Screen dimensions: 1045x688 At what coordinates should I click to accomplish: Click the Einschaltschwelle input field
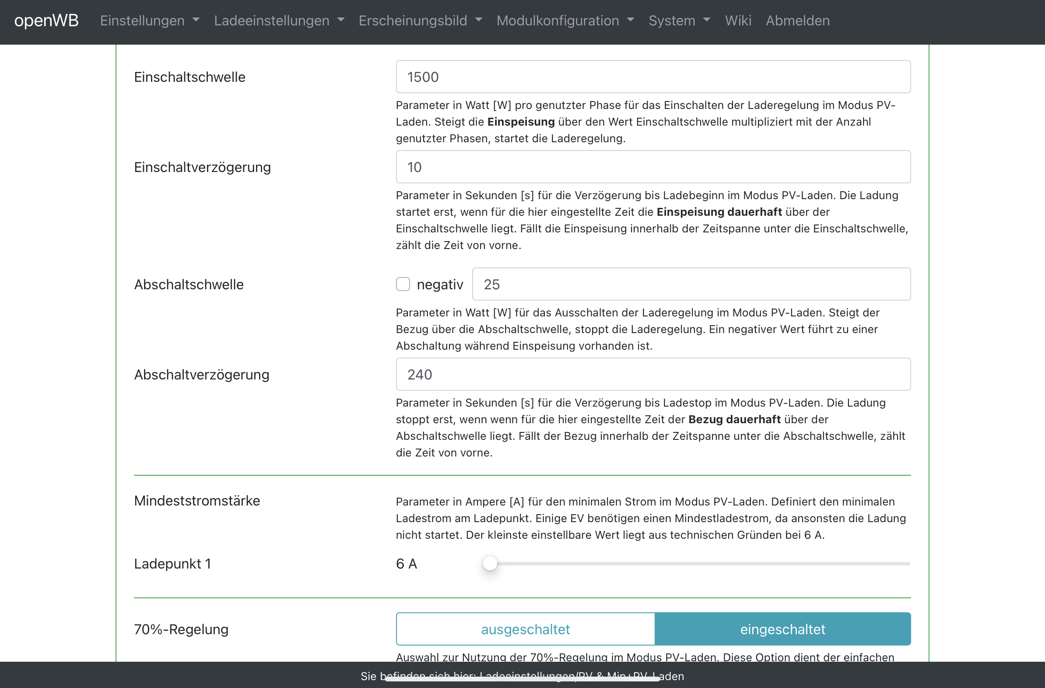[653, 77]
